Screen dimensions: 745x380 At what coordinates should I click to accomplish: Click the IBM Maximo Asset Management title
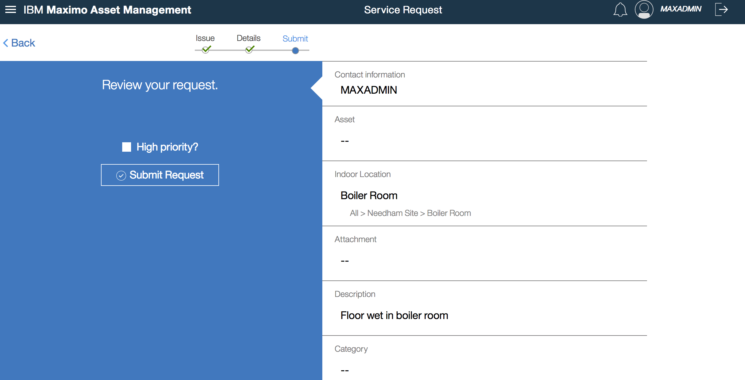pos(107,10)
